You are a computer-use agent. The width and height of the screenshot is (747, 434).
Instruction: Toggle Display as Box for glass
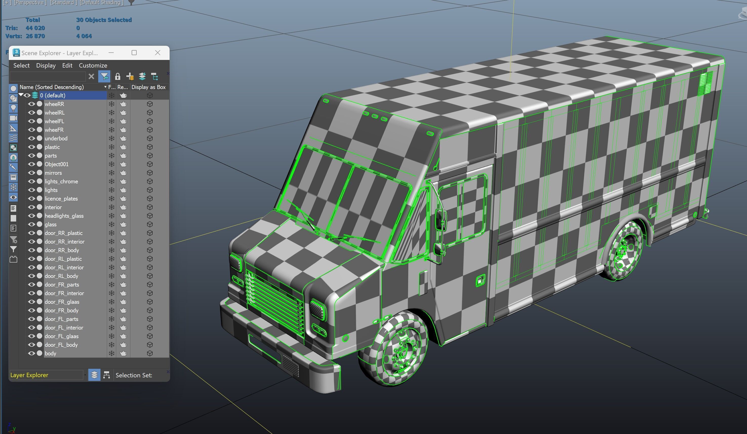[150, 225]
